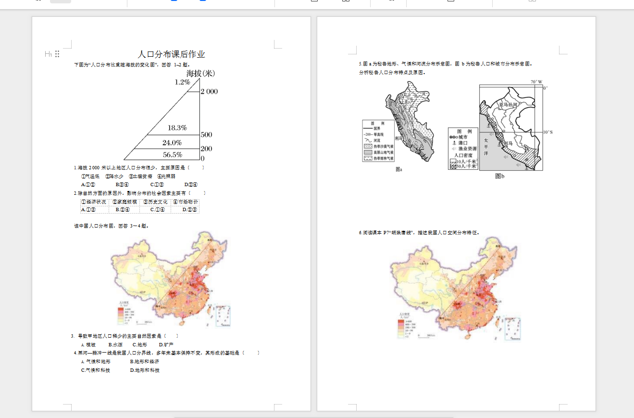Click table cell A.①③
634x418 pixels.
(x=95, y=210)
